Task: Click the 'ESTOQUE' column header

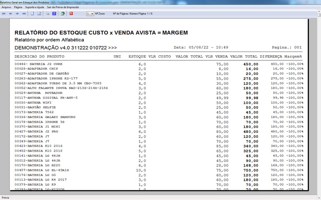Action: point(137,56)
